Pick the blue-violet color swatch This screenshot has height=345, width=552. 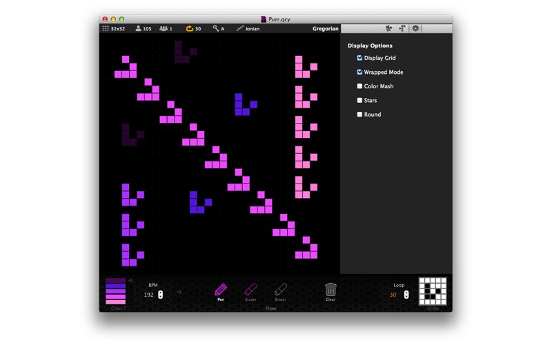(115, 286)
